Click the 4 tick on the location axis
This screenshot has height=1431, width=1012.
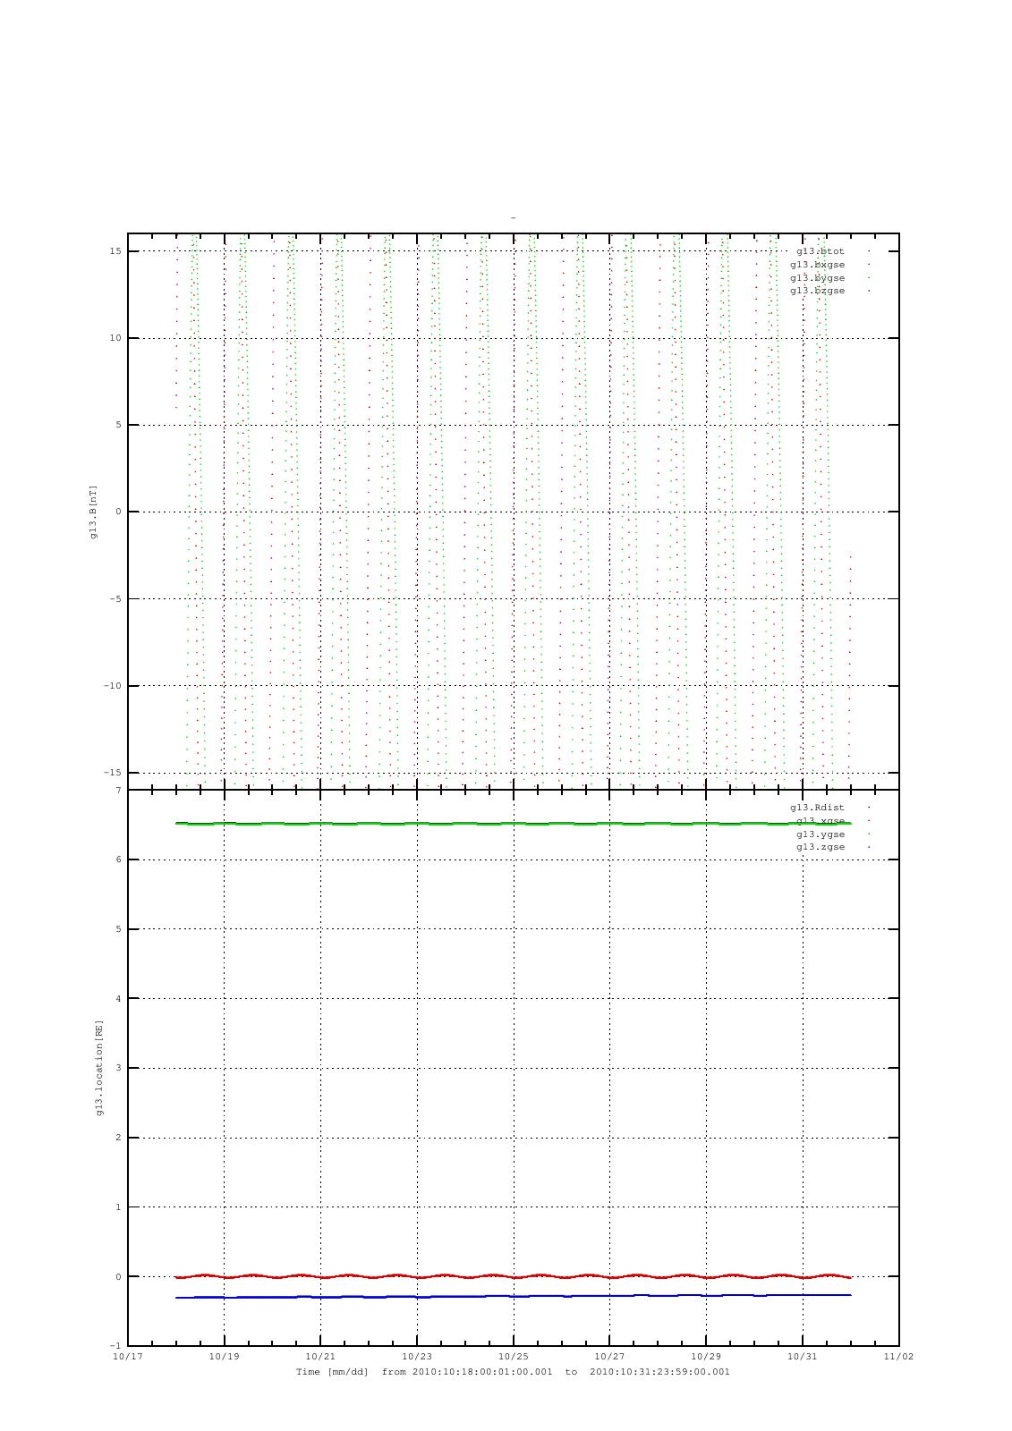tap(118, 999)
